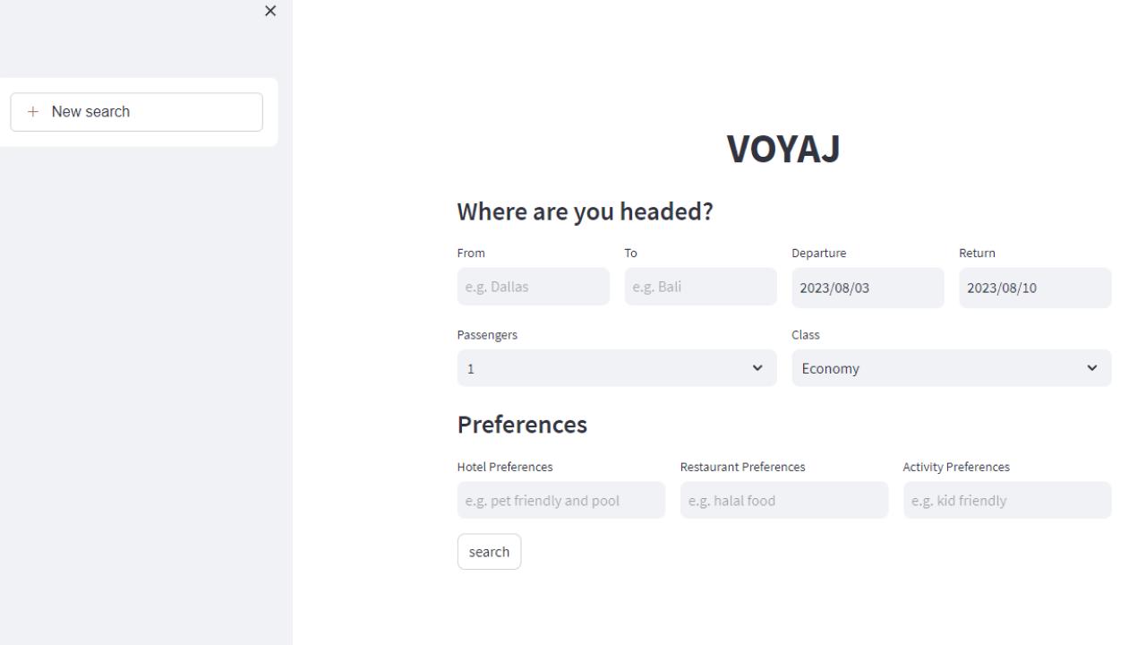Click the Hotel Preferences text field
Screen dimensions: 1146x645
point(560,500)
